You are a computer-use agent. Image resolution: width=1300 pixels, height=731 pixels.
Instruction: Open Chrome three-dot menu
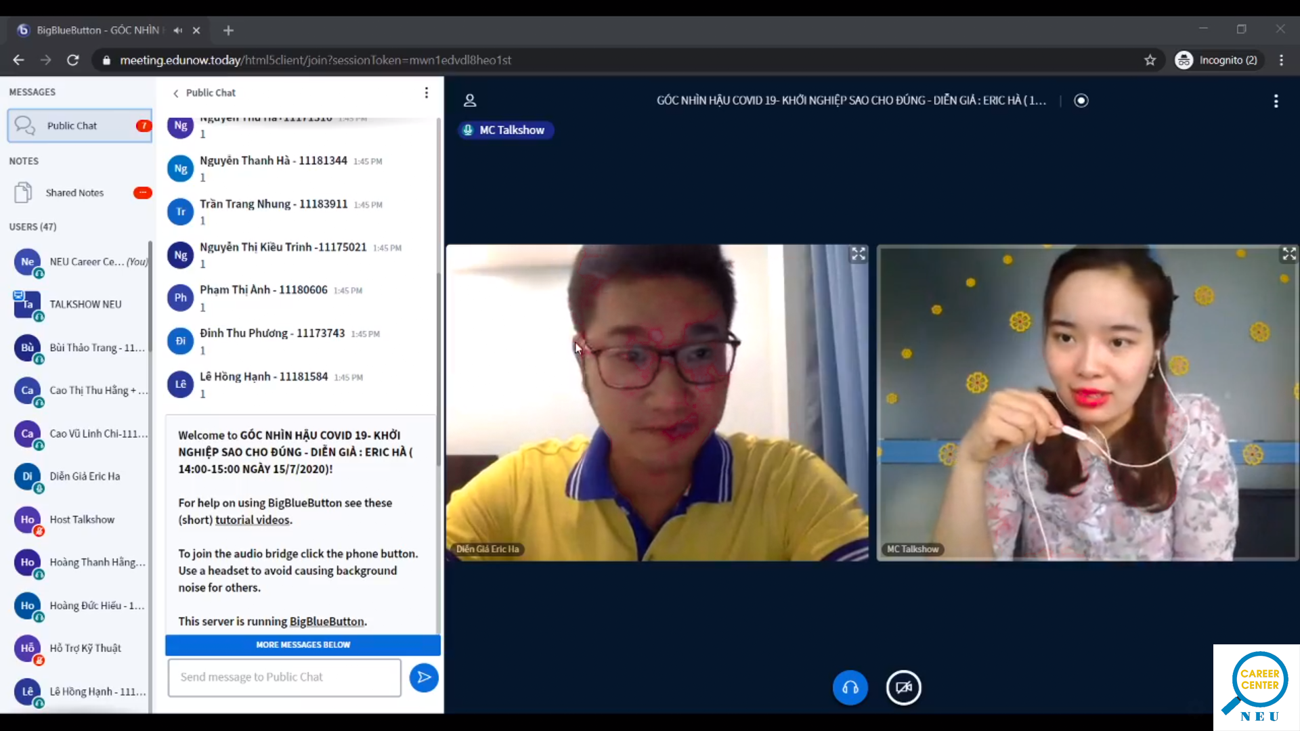1281,60
